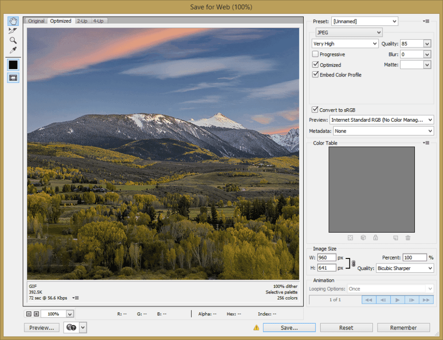Click the Quality value field showing 85
The image size is (443, 340).
(412, 44)
